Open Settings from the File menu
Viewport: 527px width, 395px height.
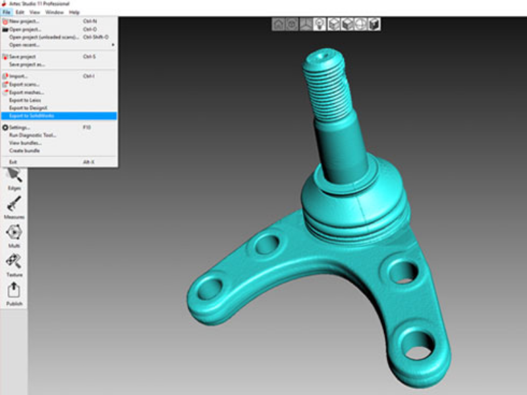(x=20, y=127)
